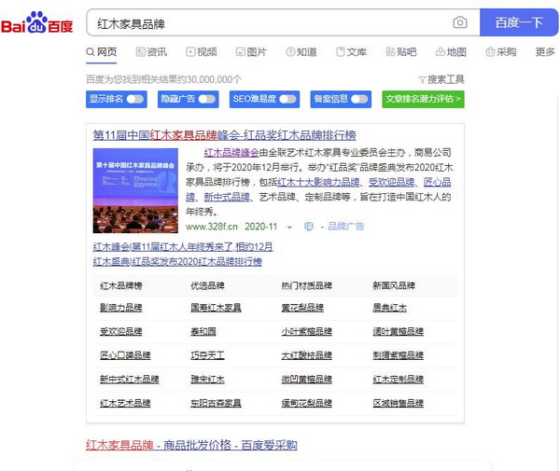This screenshot has height=471, width=560.
Task: Expand the 搜索工具 filter options
Action: pyautogui.click(x=441, y=79)
